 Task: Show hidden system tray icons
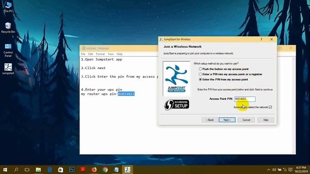pos(268,170)
